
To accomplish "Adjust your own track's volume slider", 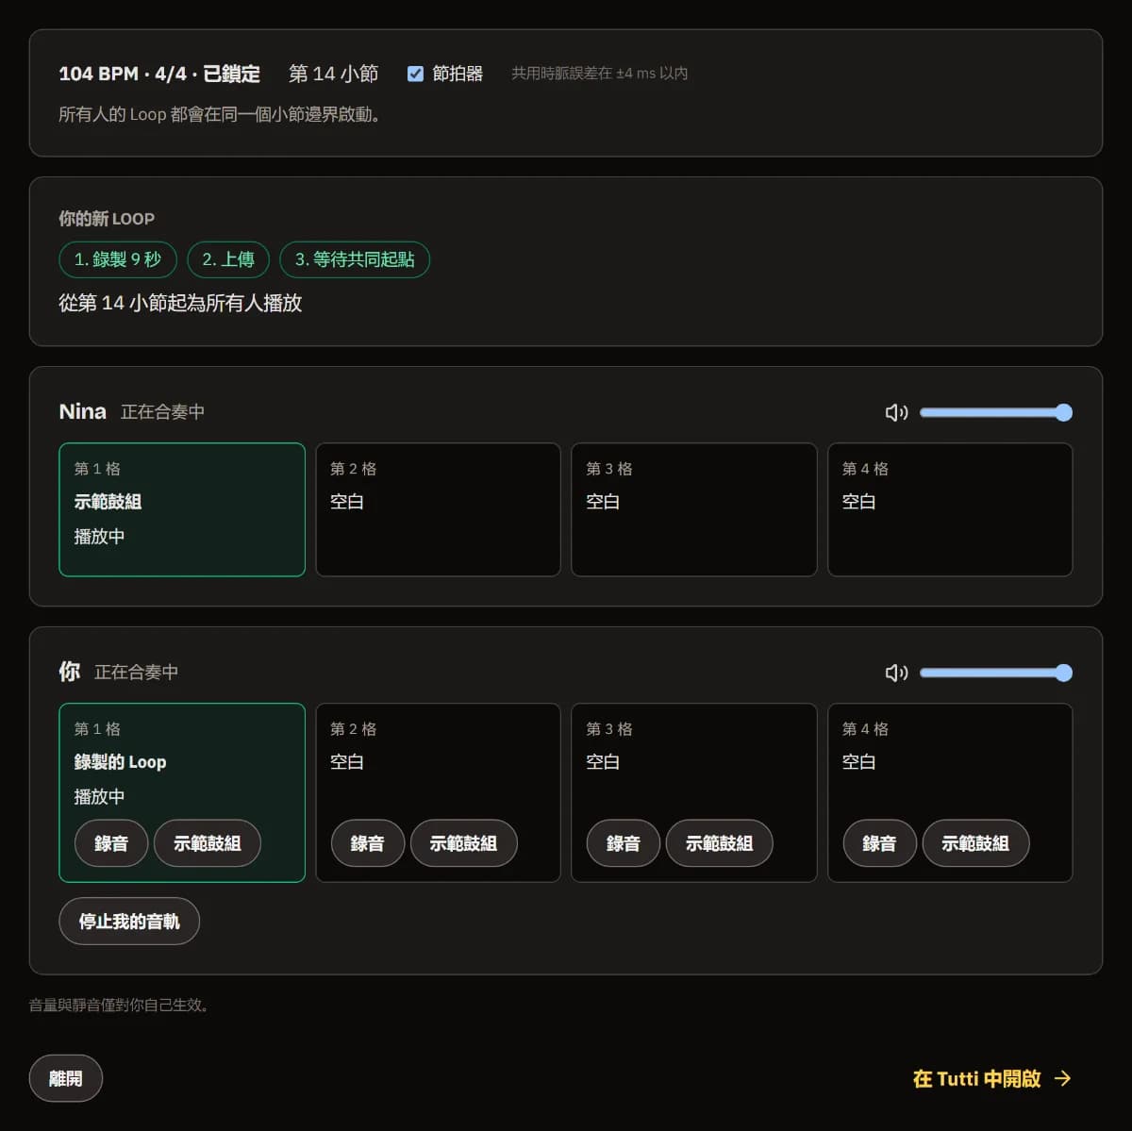I will coord(996,673).
